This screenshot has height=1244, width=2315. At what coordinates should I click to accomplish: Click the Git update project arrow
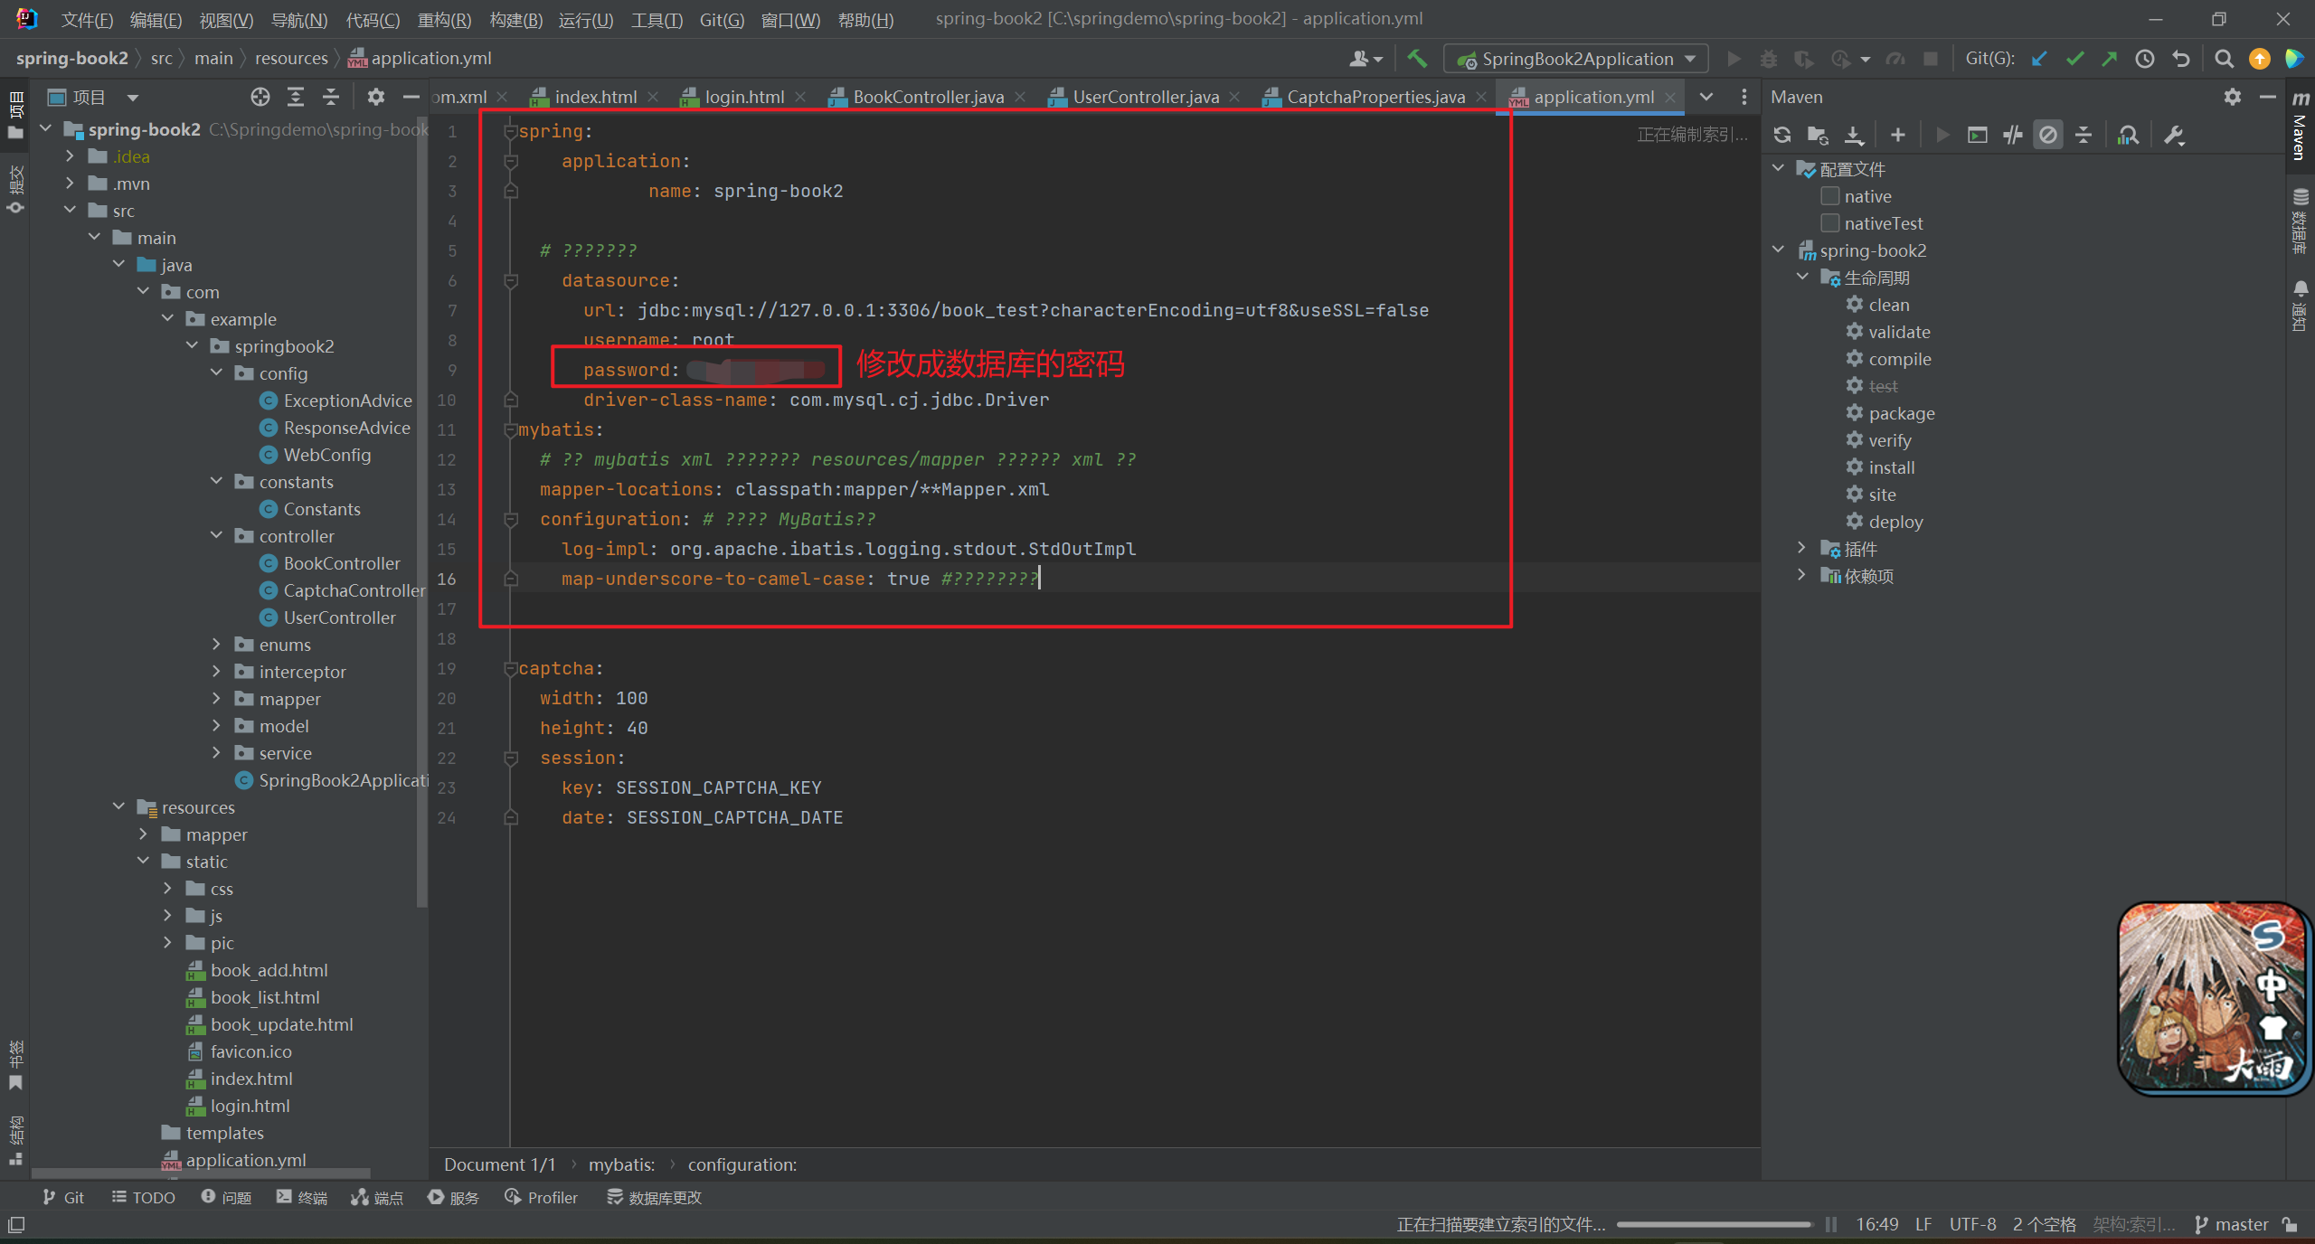[x=2039, y=59]
